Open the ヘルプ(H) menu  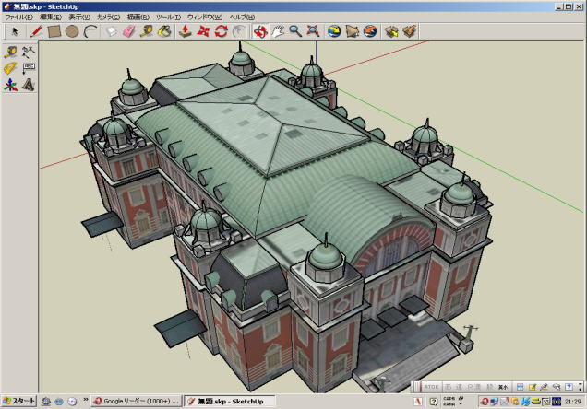pos(242,18)
